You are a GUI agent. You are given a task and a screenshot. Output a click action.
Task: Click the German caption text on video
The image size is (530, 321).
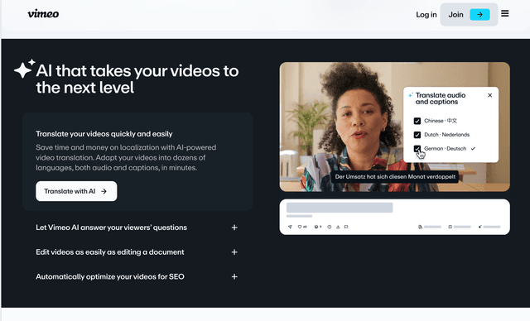click(395, 177)
